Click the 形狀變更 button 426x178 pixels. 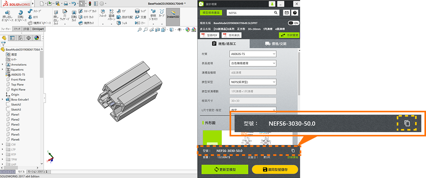click(289, 35)
